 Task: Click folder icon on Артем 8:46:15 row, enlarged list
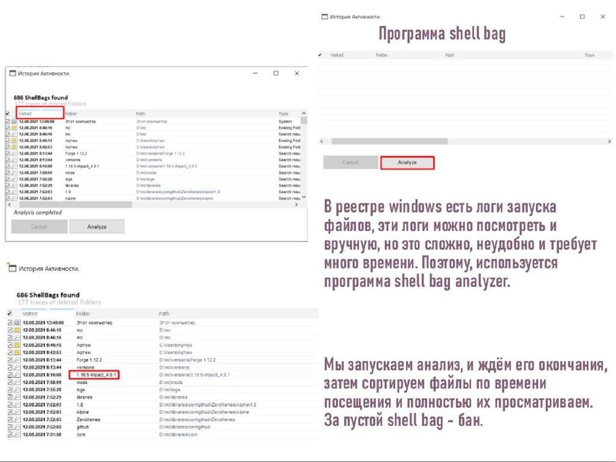(x=17, y=345)
